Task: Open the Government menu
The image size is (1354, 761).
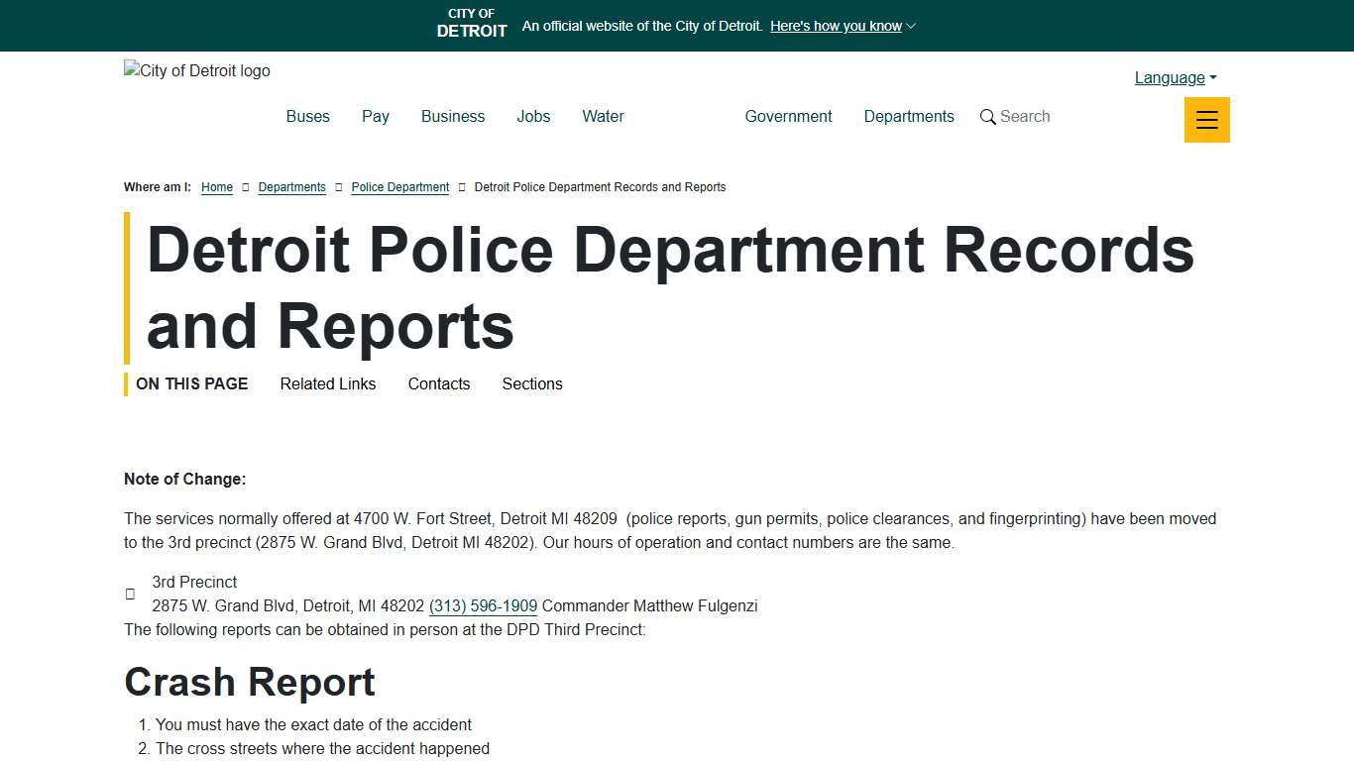Action: (788, 116)
